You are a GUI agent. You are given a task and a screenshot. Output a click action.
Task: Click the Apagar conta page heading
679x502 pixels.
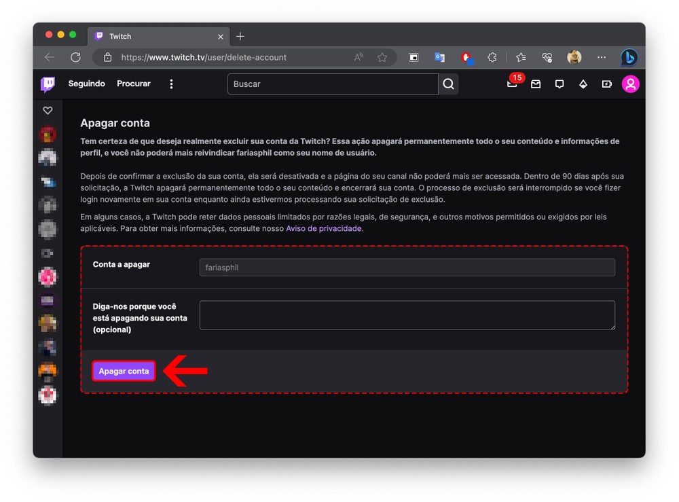115,123
